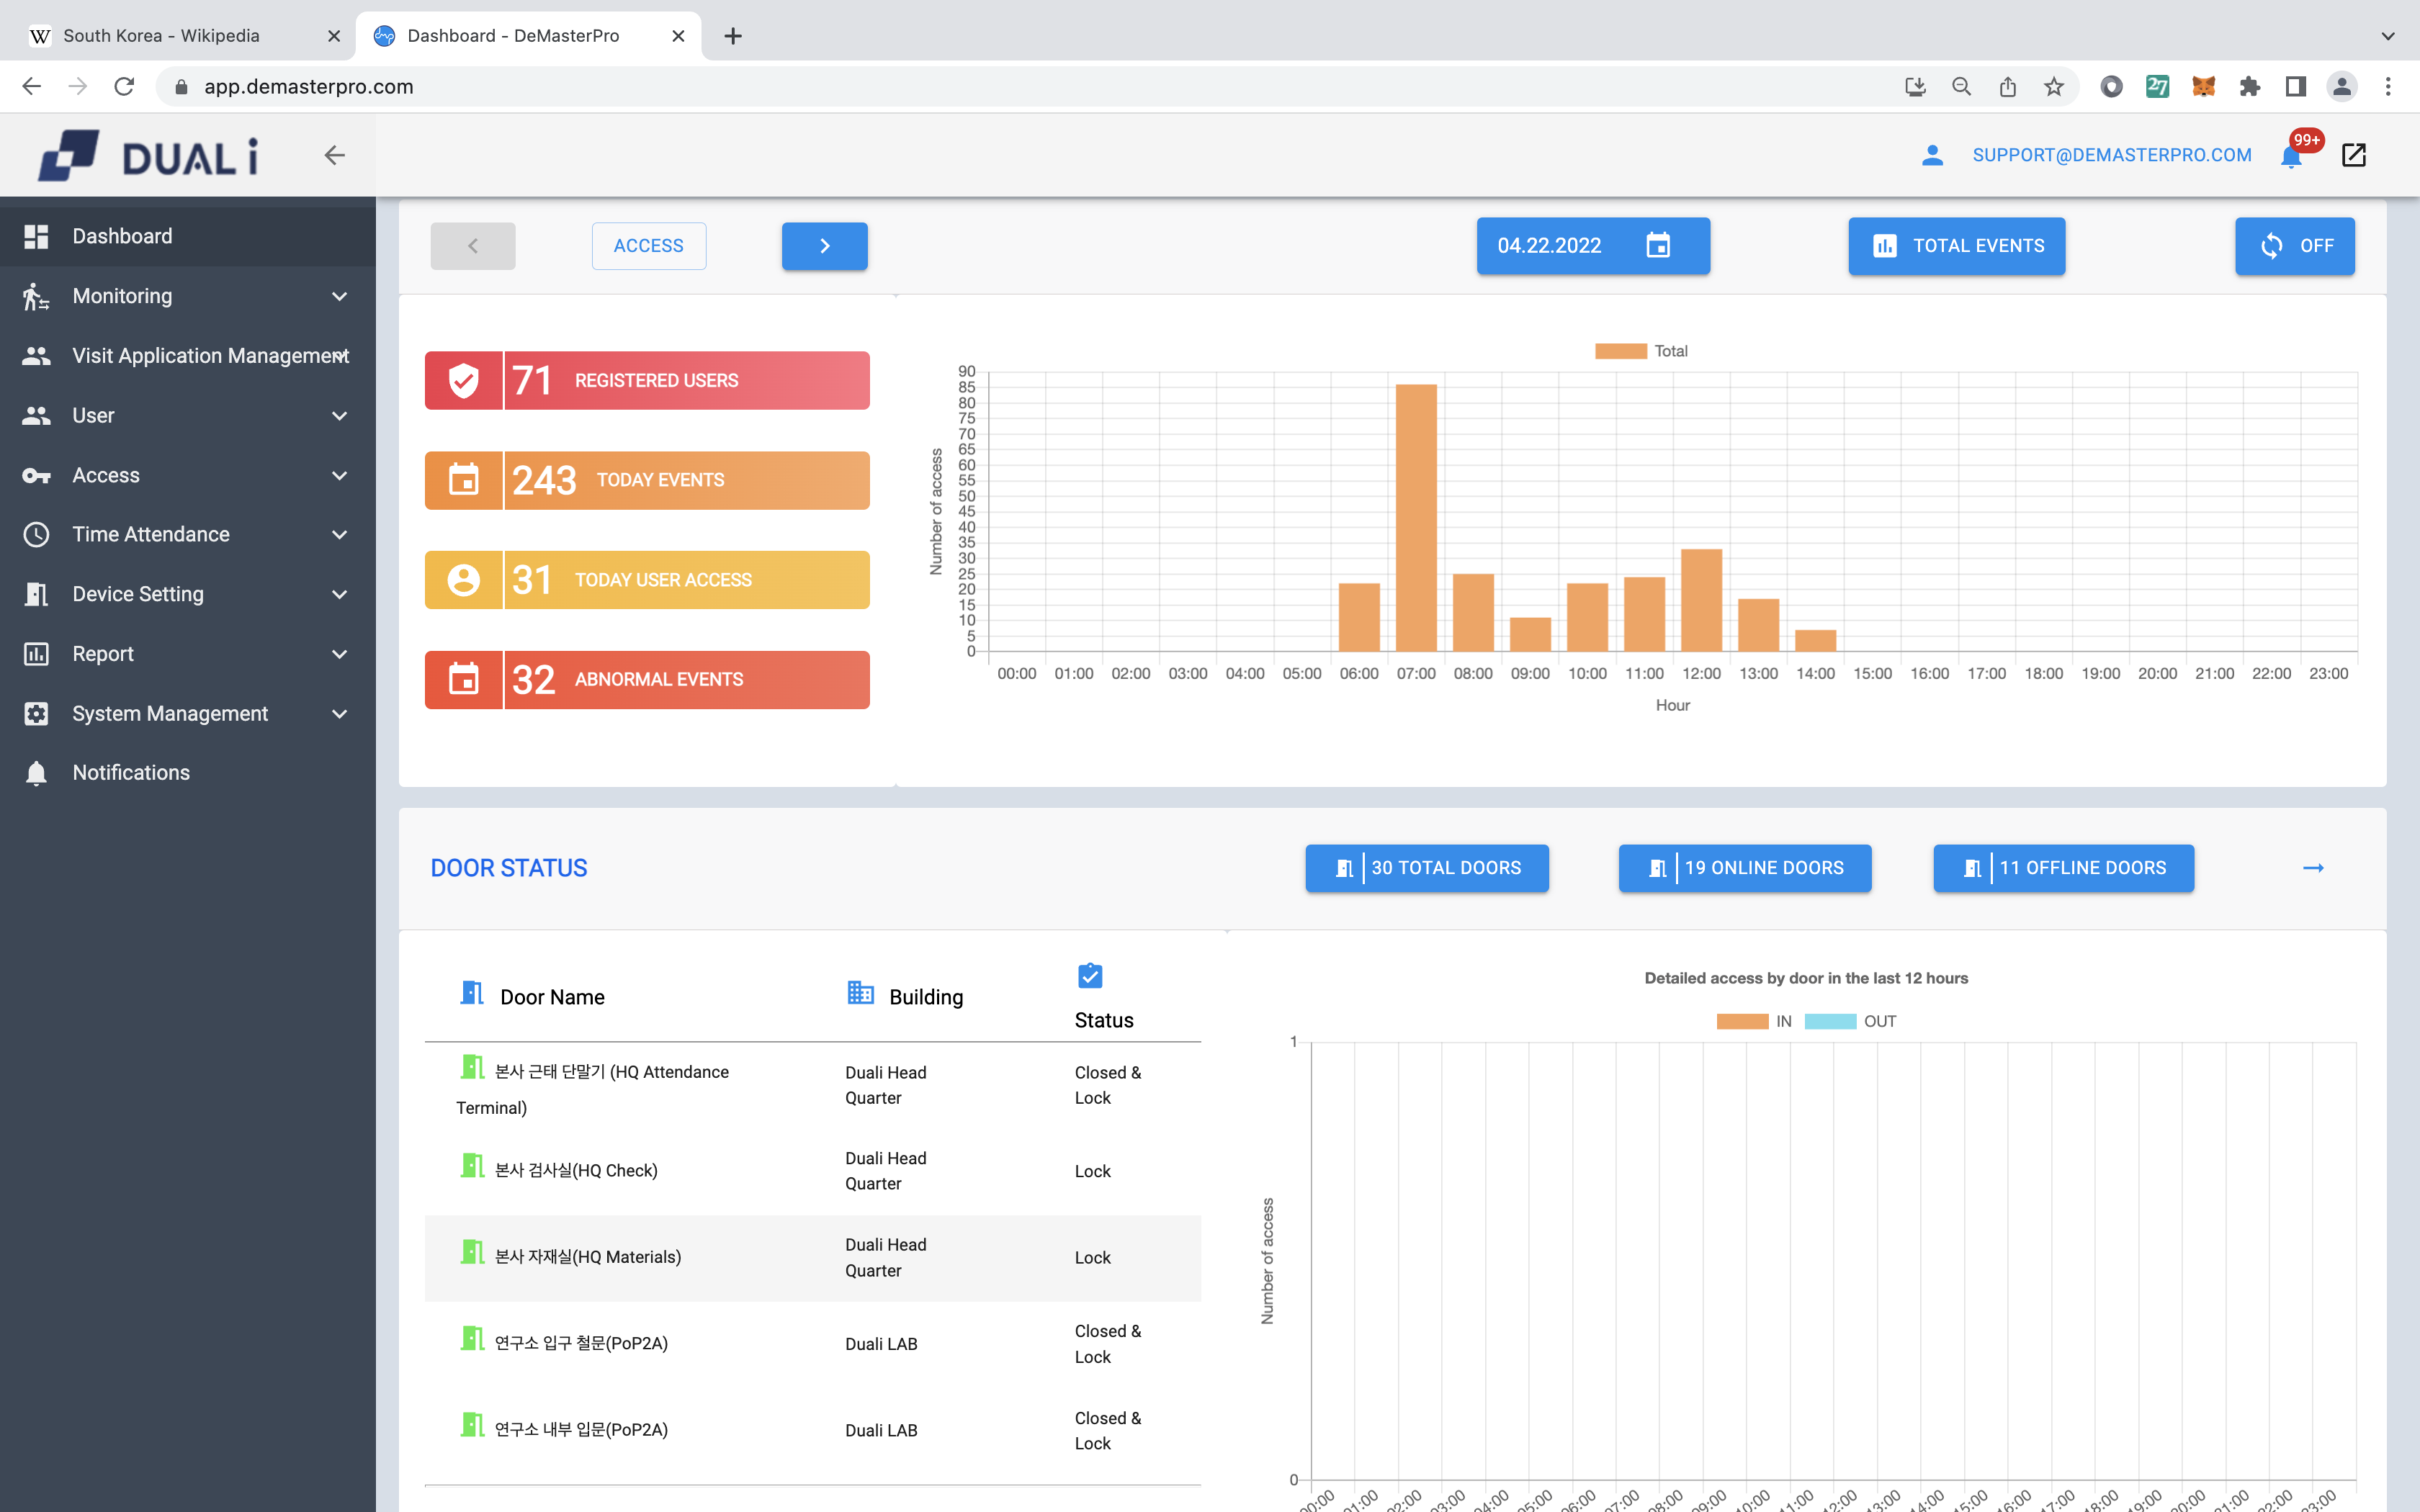
Task: Click the support@demasterpro.com account link
Action: (x=2112, y=155)
